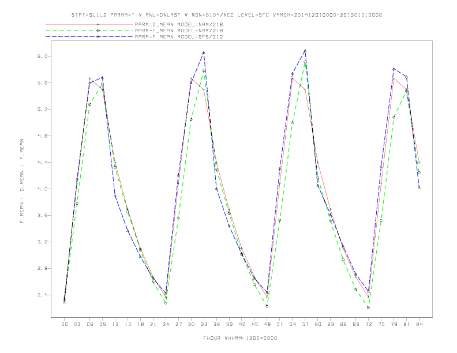Click y-axis tick value 3.2
Viewport: 457px width, 353px height.
pyautogui.click(x=42, y=242)
